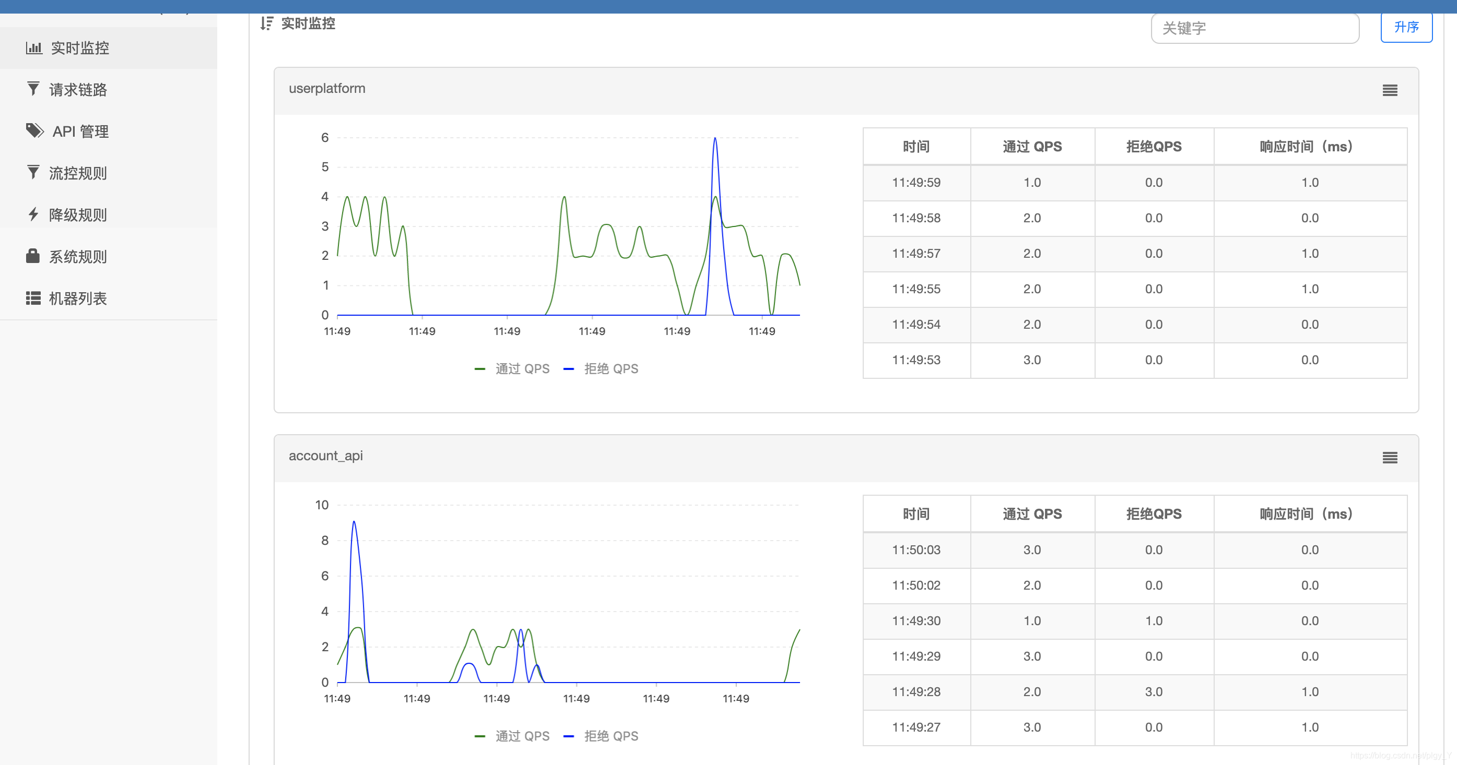
Task: Toggle 拒绝 QPS legend in account_api chart
Action: [601, 736]
